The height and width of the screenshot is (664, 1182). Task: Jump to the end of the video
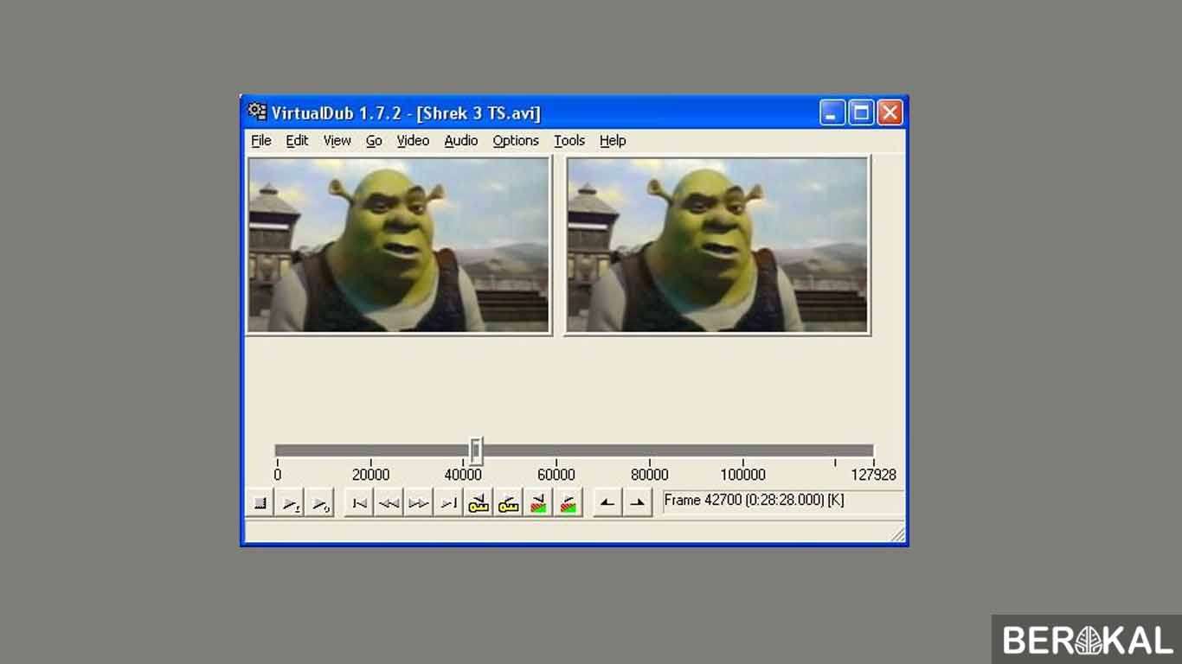click(448, 503)
